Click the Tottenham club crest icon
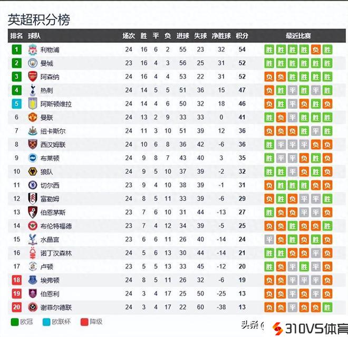 click(x=32, y=90)
